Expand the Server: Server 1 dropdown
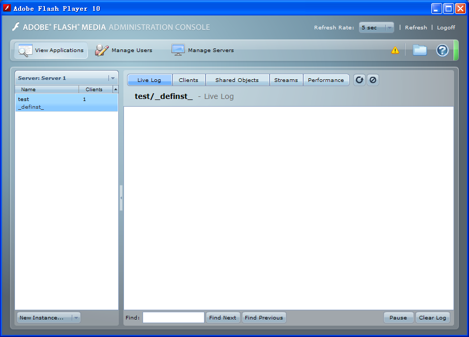 [x=113, y=78]
